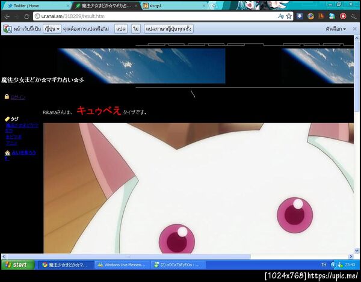The height and width of the screenshot is (282, 361).
Task: Click the ไม่ (No) button
Action: point(136,29)
